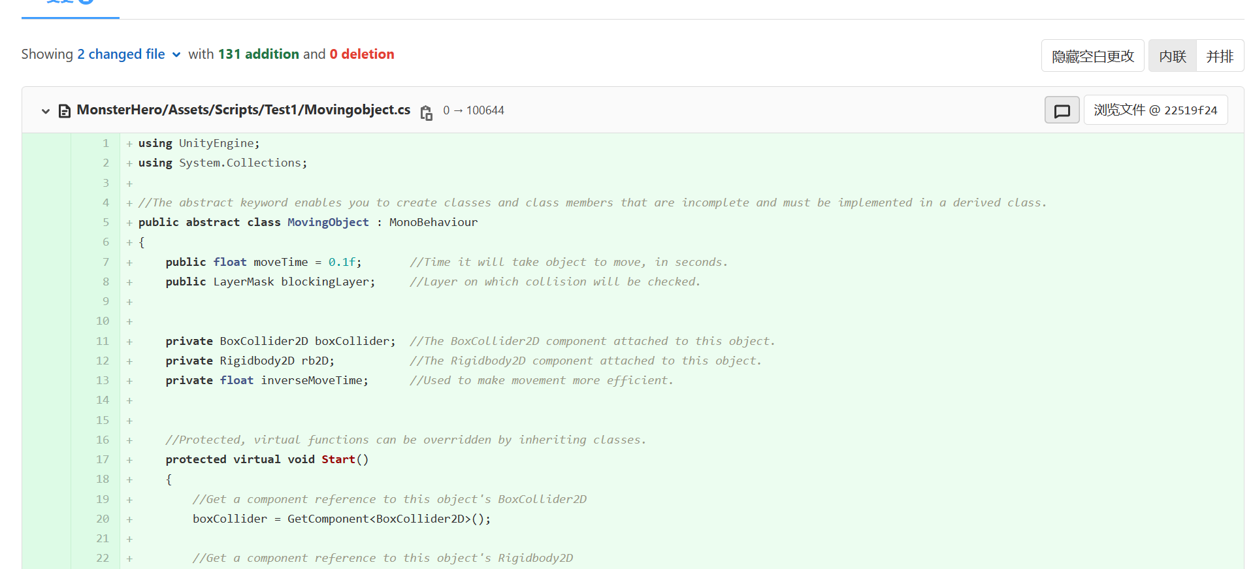Click line number 20 in the gutter
Viewport: 1253px width, 569px height.
(x=103, y=519)
